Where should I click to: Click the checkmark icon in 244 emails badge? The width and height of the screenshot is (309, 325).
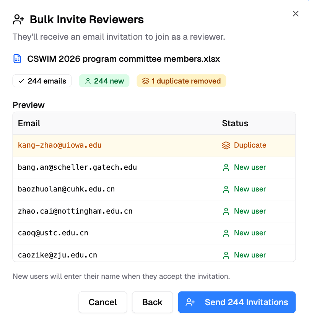21,81
